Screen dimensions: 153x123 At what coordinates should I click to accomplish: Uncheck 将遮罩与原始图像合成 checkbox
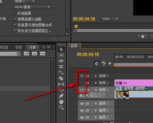(x=14, y=25)
